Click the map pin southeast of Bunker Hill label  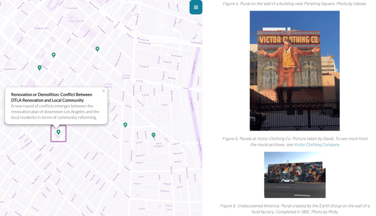tap(54, 55)
